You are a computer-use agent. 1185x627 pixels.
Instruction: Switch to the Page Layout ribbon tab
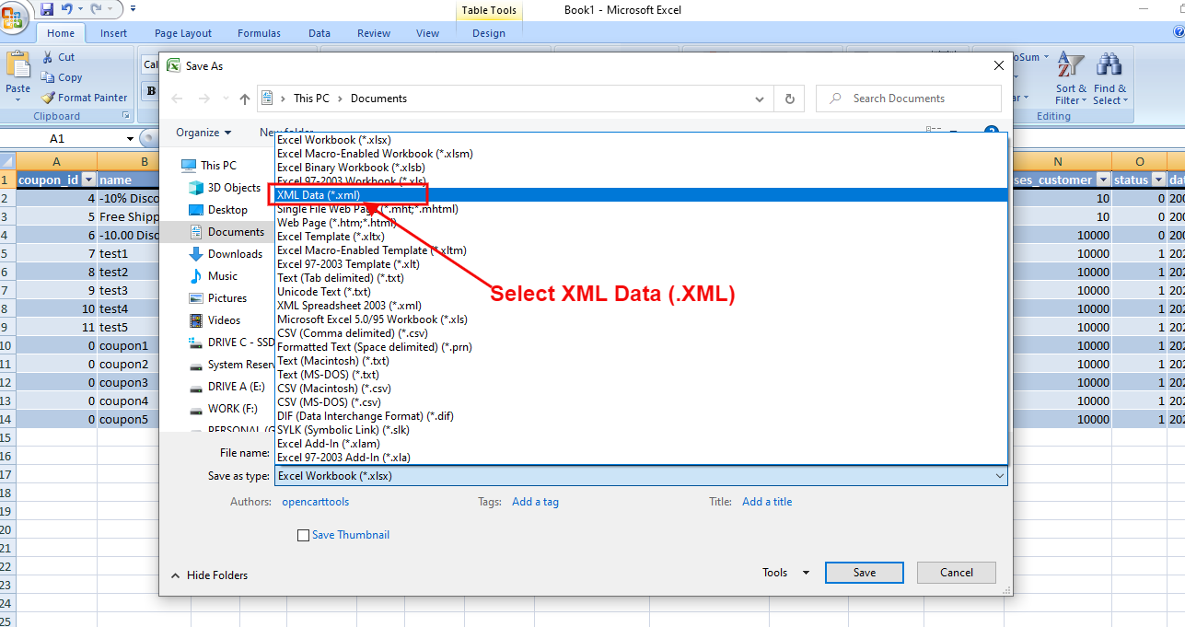[x=183, y=33]
